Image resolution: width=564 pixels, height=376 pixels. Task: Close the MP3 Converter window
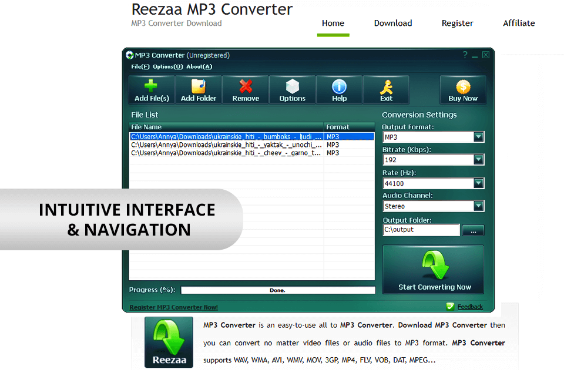486,55
